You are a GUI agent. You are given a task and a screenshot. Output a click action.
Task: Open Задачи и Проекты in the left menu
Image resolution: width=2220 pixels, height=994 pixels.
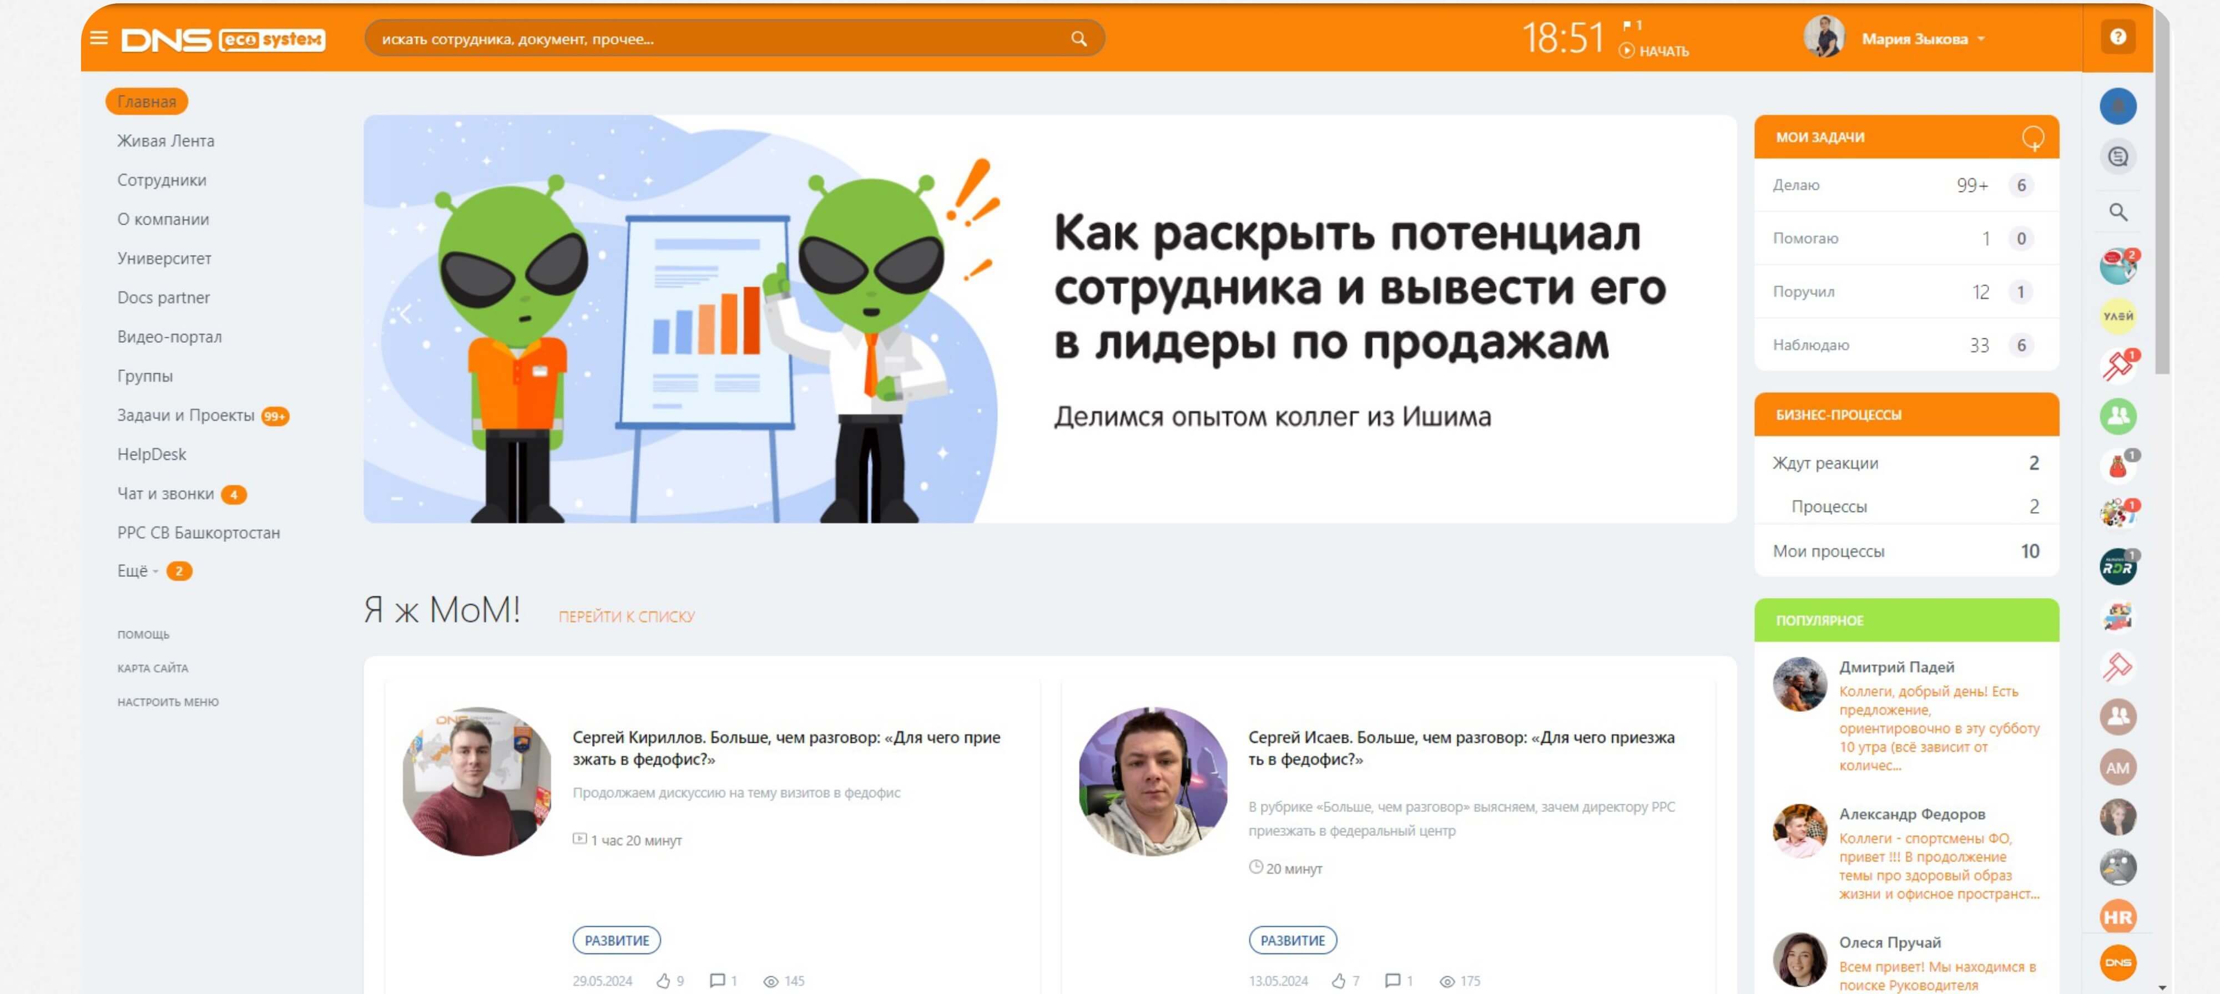pos(186,415)
